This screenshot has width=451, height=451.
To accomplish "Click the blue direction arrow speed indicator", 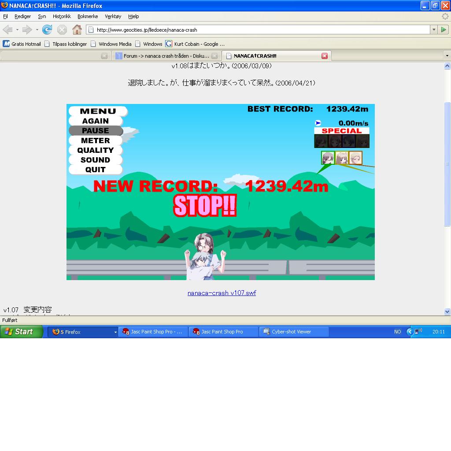I will click(318, 123).
